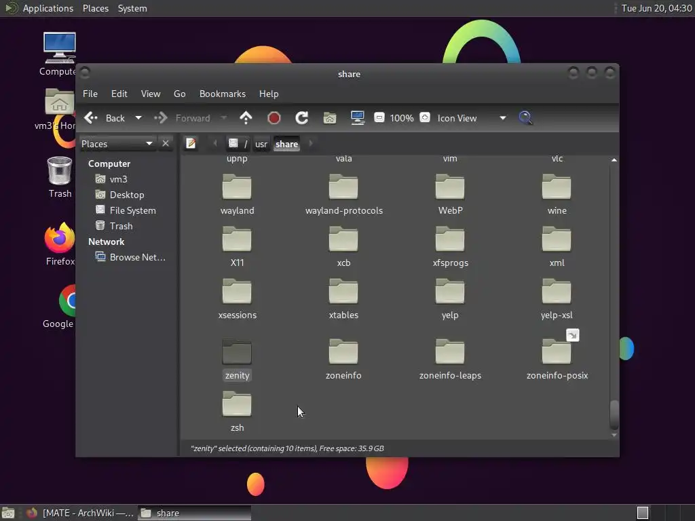Select Browse Network in the sidebar
The height and width of the screenshot is (521, 695).
[x=131, y=257]
